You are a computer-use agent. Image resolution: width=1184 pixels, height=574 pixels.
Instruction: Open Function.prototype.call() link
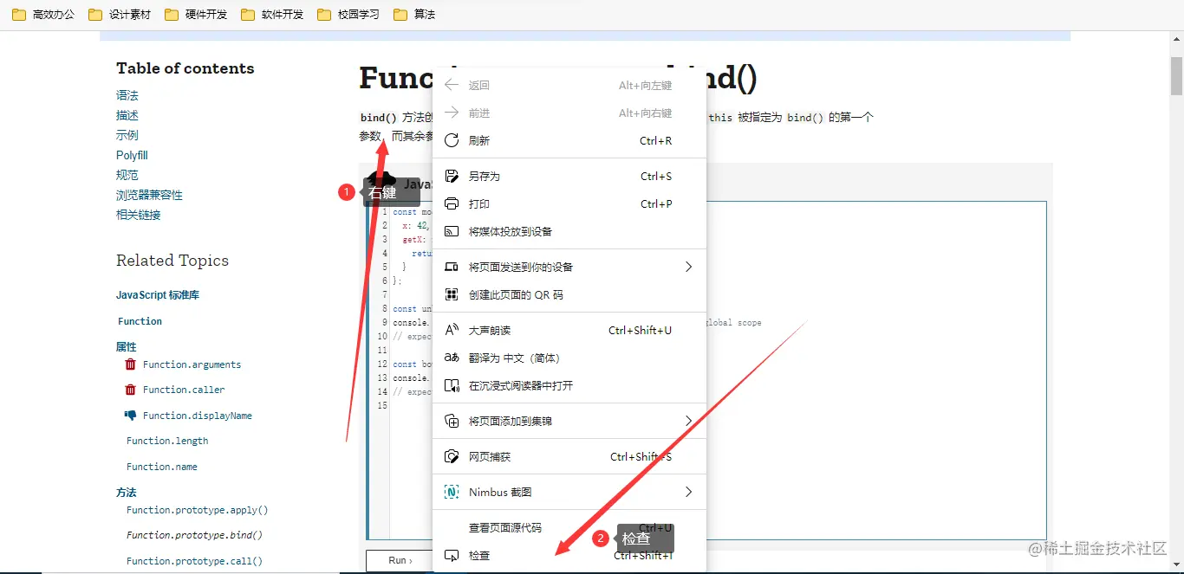pos(195,561)
